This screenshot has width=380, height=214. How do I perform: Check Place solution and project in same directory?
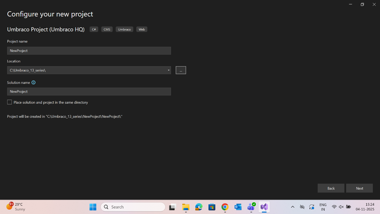coord(10,102)
